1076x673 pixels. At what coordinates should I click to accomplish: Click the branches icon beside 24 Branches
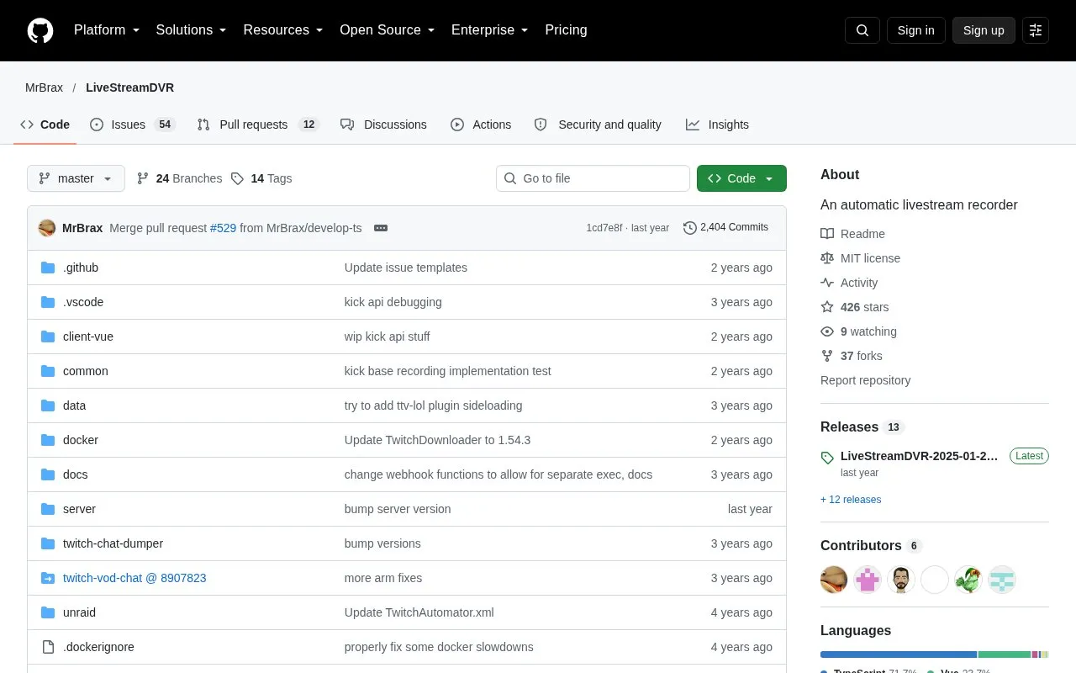click(x=143, y=178)
